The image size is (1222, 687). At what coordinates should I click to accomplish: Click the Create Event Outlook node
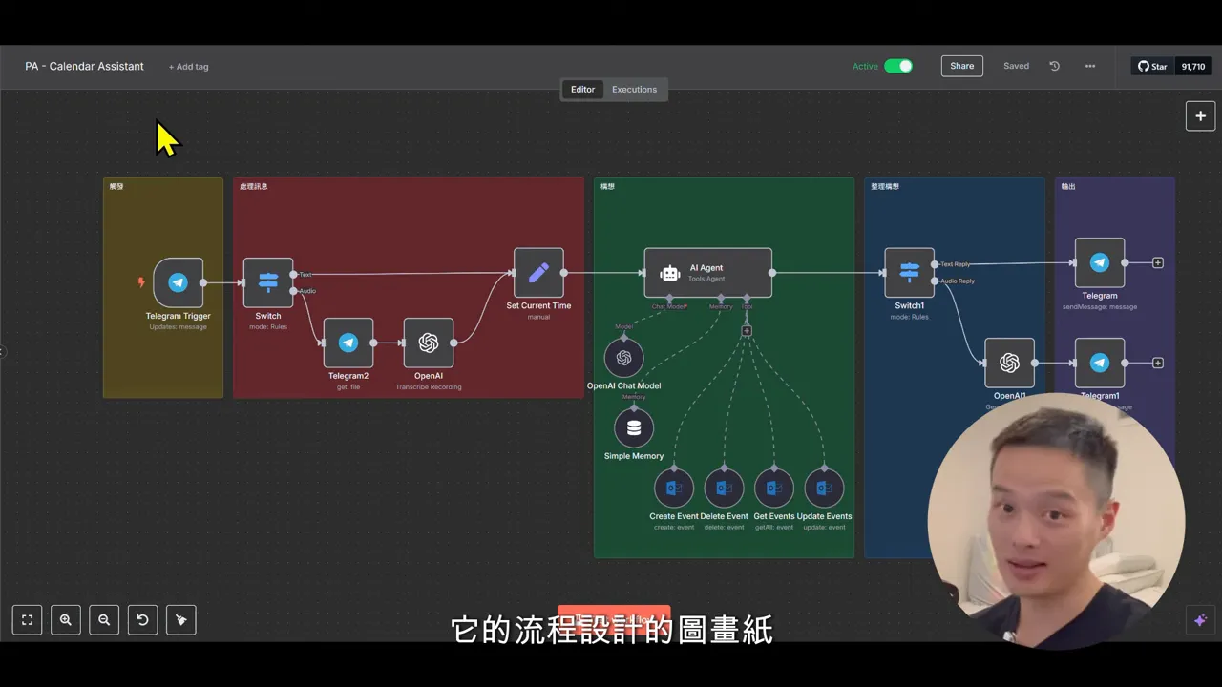[674, 489]
